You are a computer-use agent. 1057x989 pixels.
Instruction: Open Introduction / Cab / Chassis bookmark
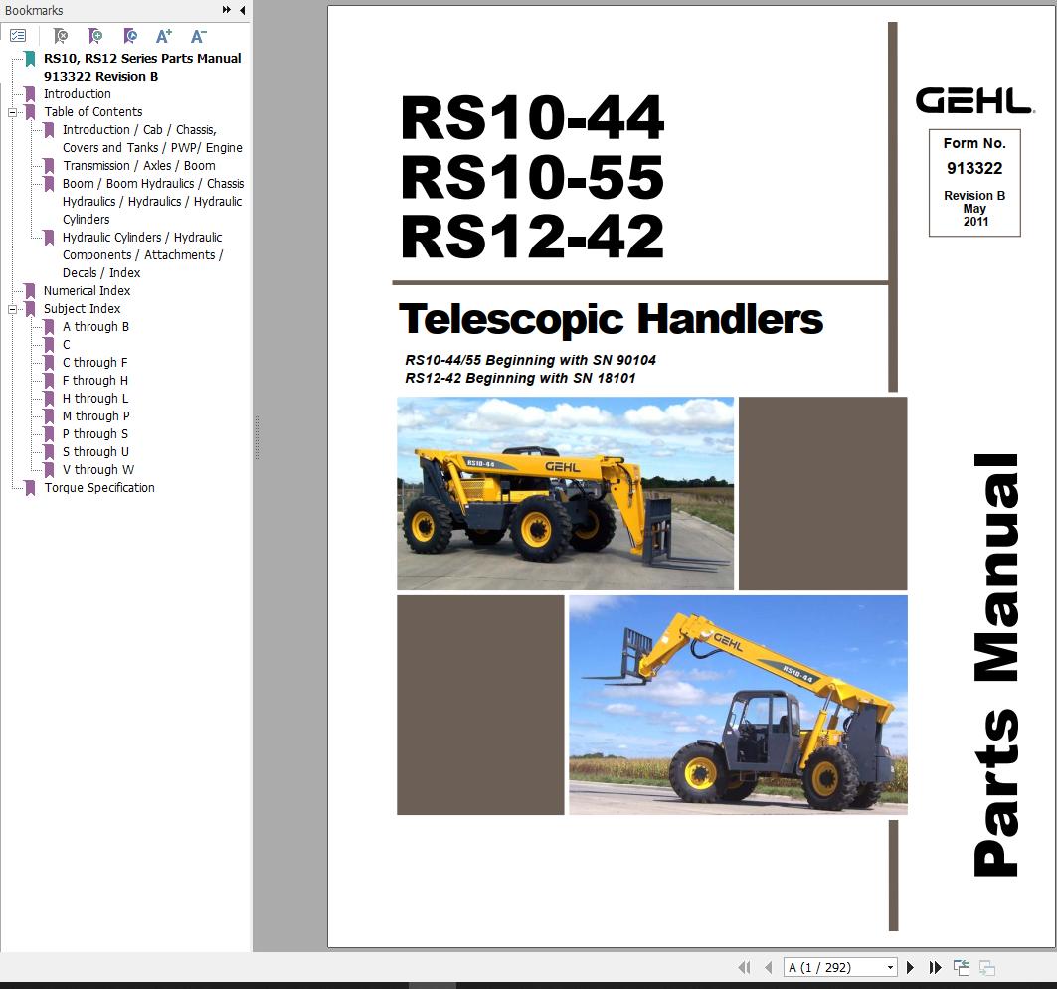coord(152,139)
